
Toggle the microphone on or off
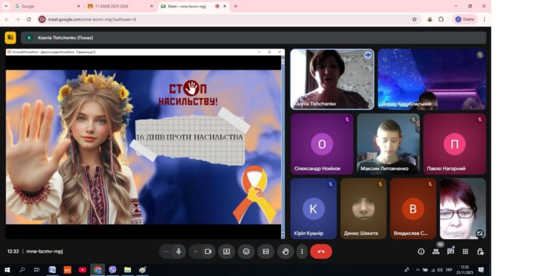178,252
